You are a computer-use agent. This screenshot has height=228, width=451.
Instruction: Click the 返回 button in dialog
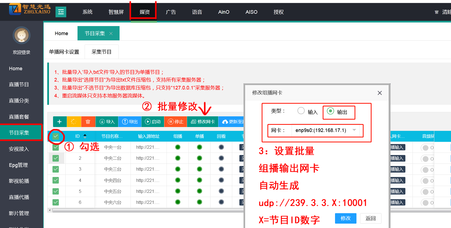click(x=370, y=218)
